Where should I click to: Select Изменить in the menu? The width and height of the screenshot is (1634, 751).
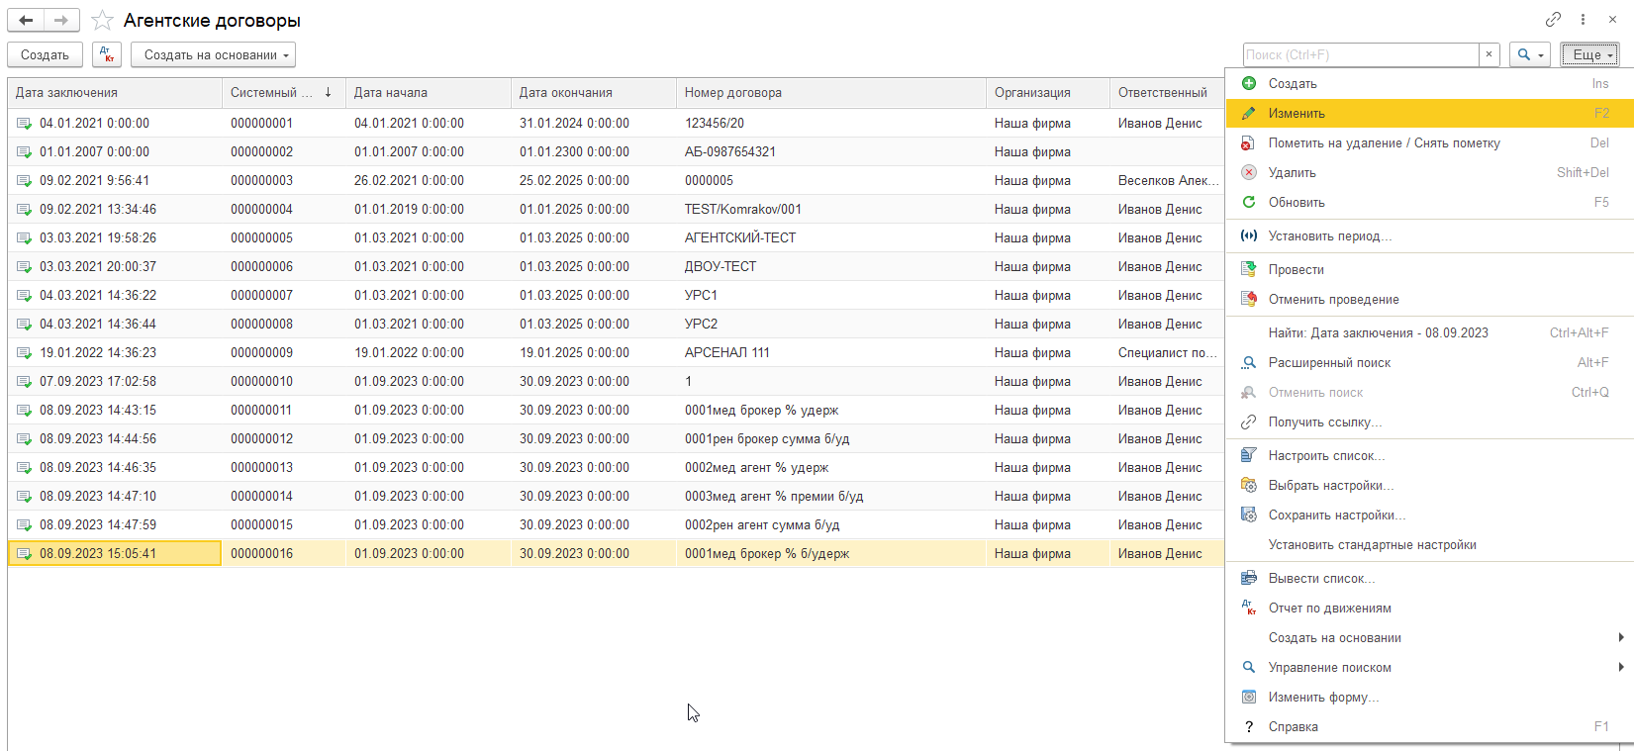click(x=1429, y=113)
